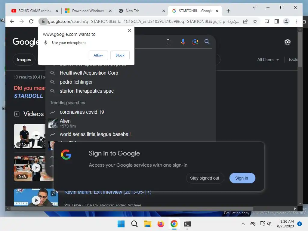Open the notification center badge

coord(299,224)
